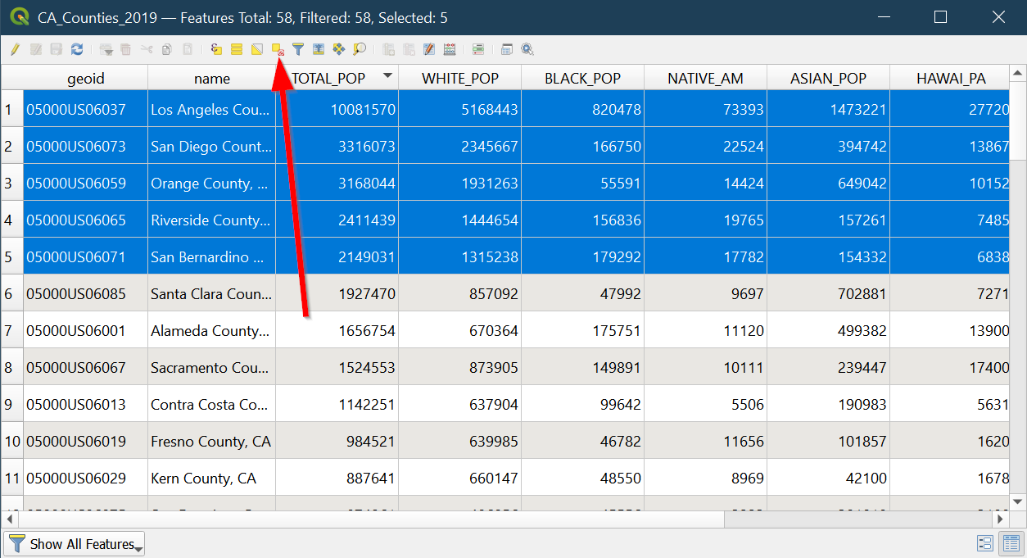
Task: Deselect all features using the toolbar icon
Action: pyautogui.click(x=278, y=50)
